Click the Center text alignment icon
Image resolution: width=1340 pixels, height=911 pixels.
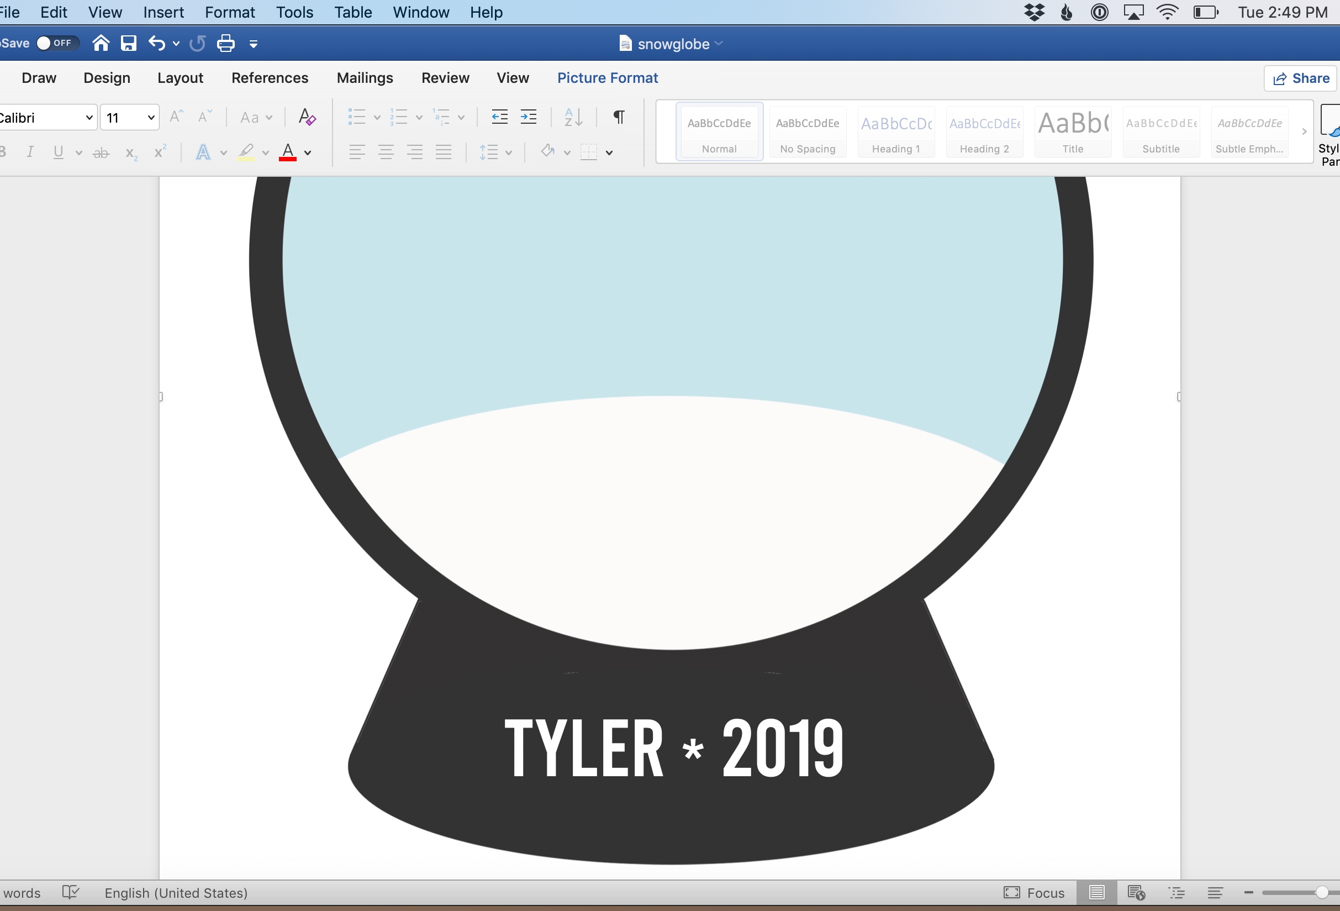tap(386, 152)
